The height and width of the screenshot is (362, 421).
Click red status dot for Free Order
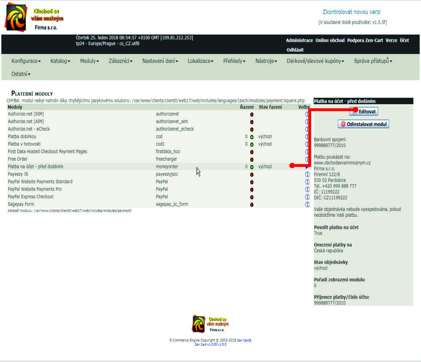pyautogui.click(x=252, y=159)
